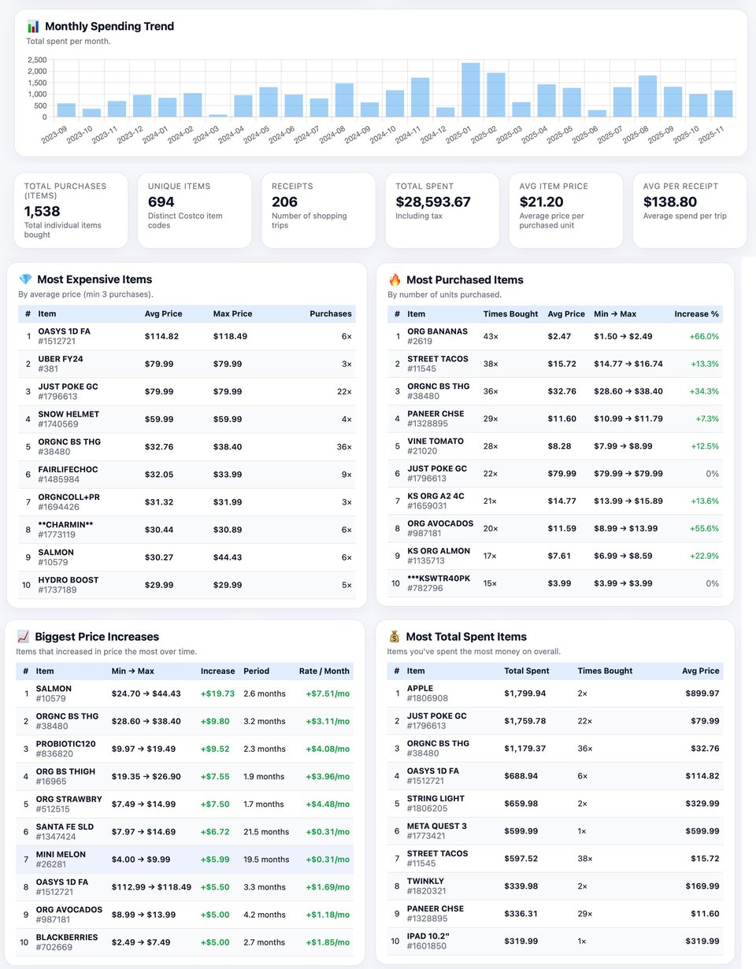Select the tallest bar for 2025-01 in the chart
756x969 pixels.
471,90
